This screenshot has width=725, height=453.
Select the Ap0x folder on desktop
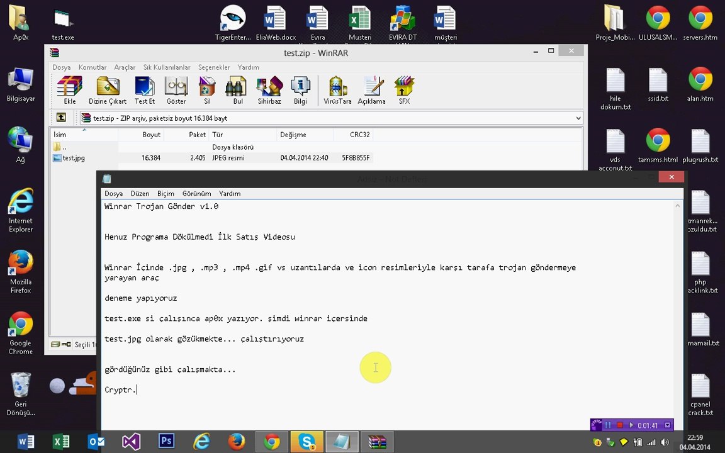click(x=20, y=23)
